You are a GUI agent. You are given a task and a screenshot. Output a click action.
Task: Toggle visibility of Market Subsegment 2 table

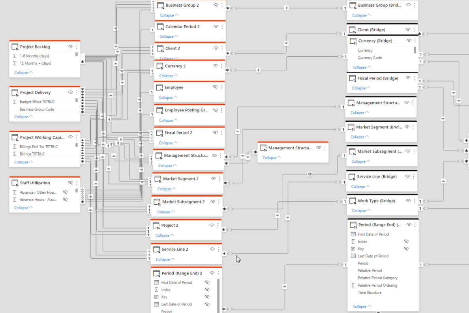(212, 202)
